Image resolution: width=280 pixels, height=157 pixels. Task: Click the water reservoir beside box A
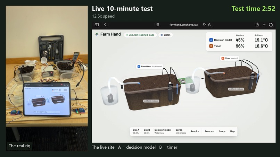point(109,95)
